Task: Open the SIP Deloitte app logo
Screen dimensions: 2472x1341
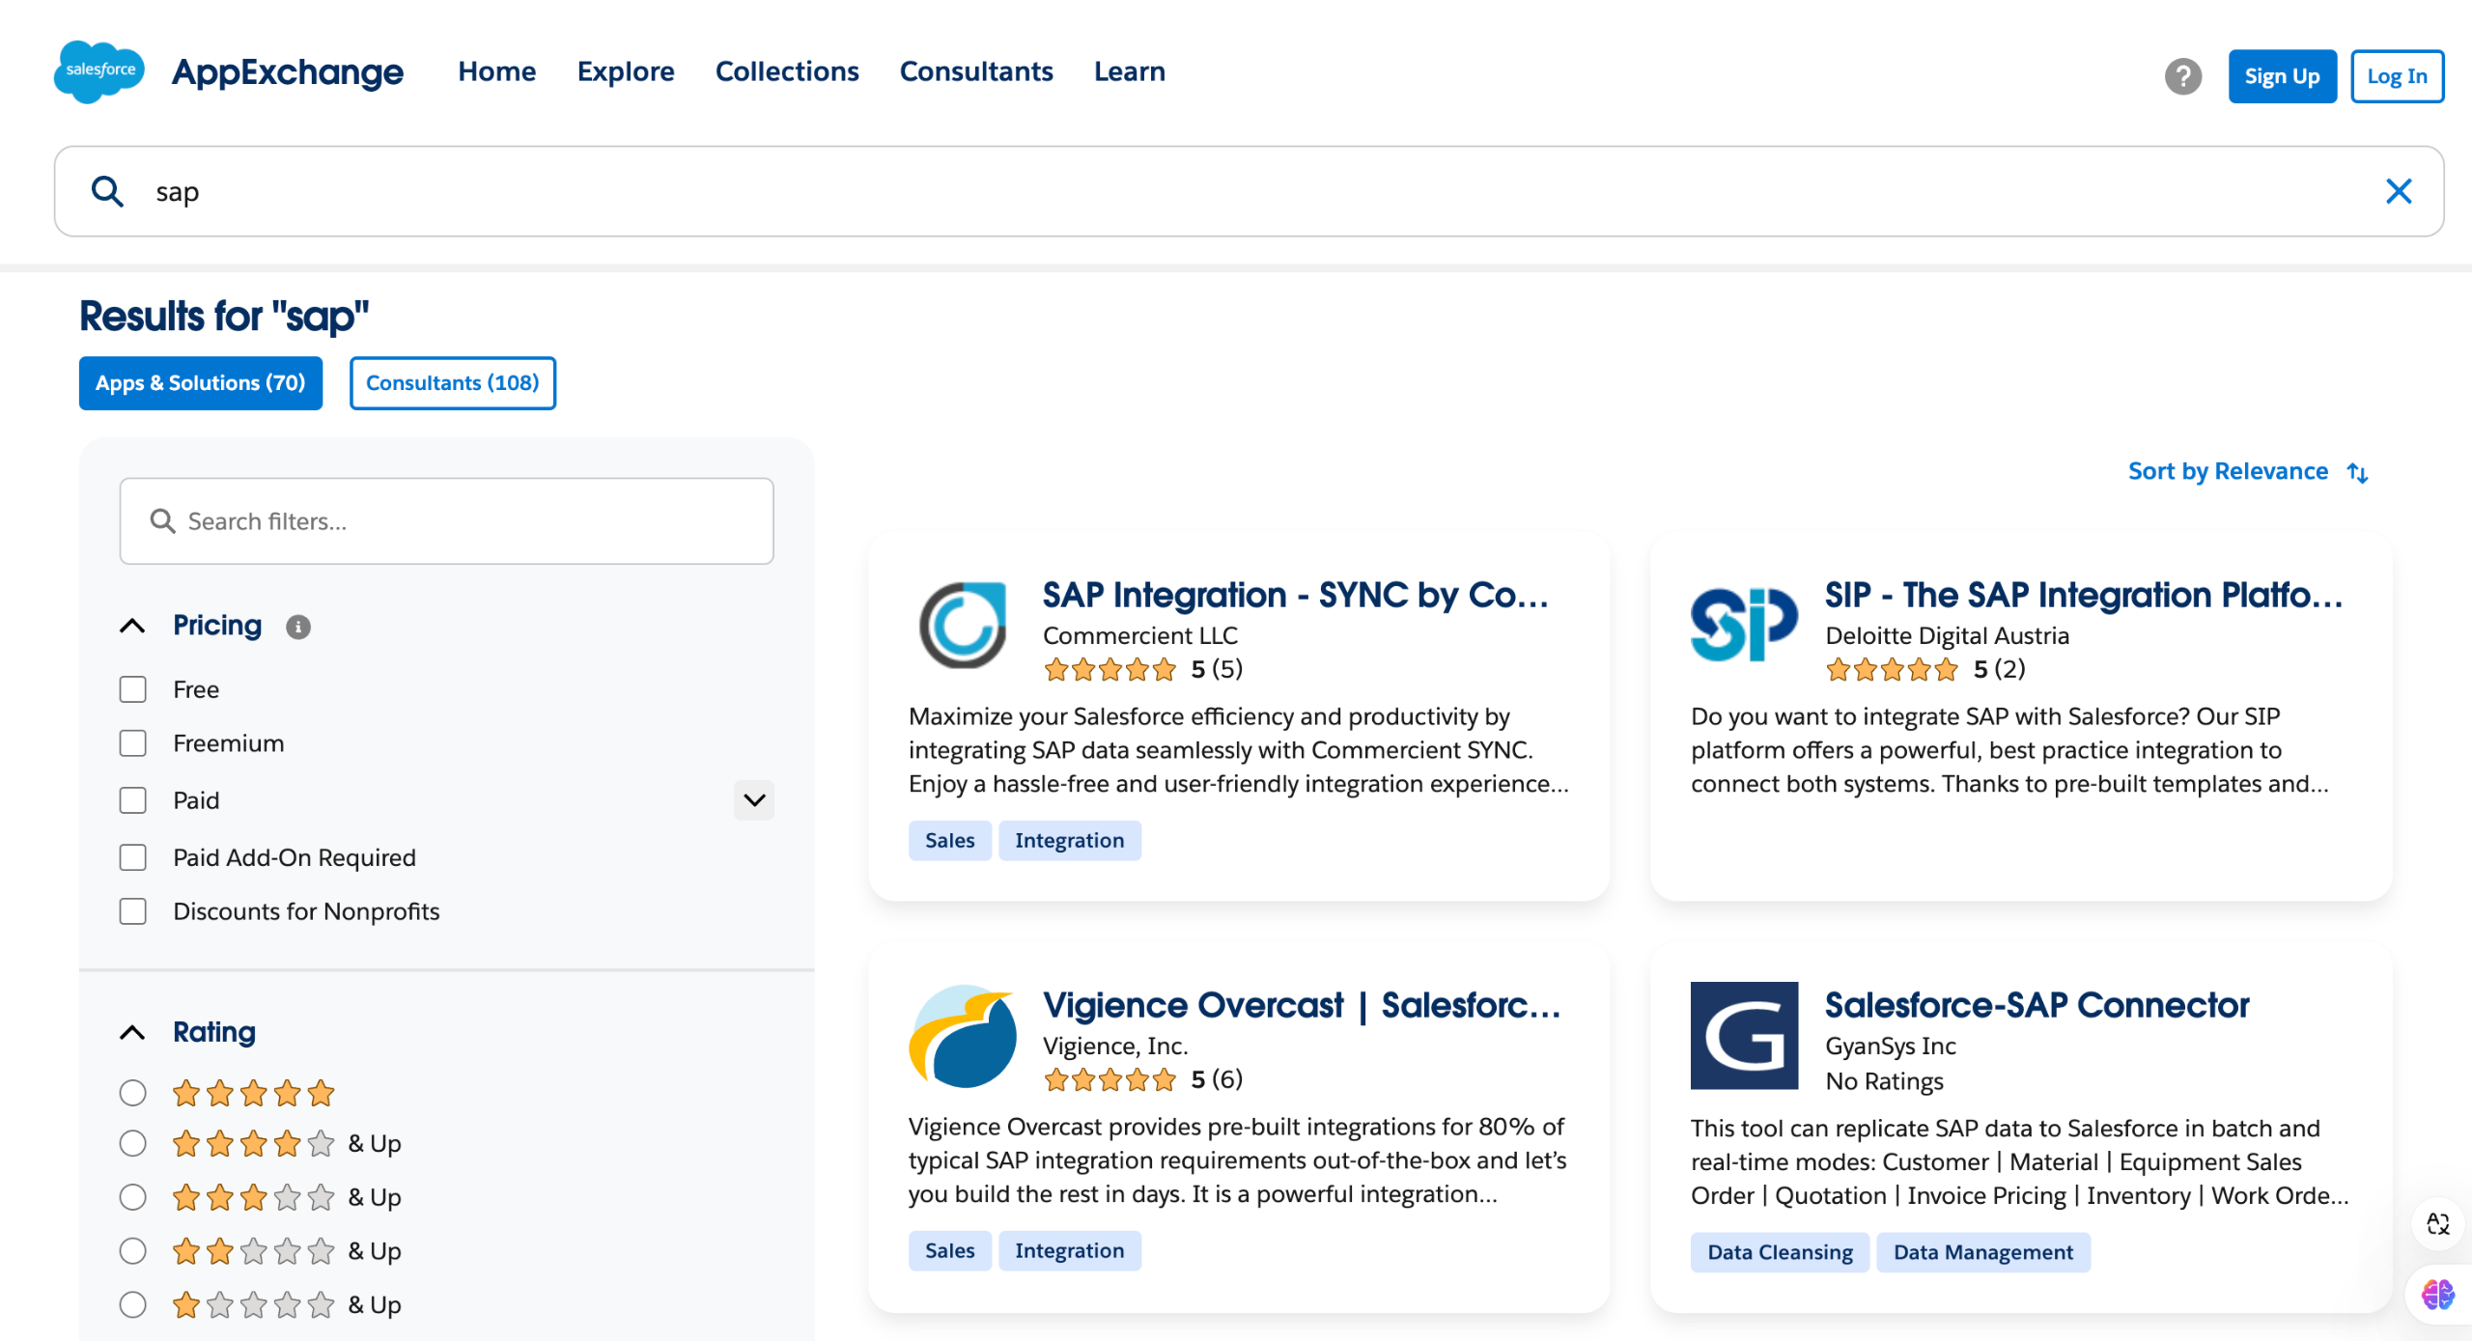Action: pyautogui.click(x=1744, y=625)
